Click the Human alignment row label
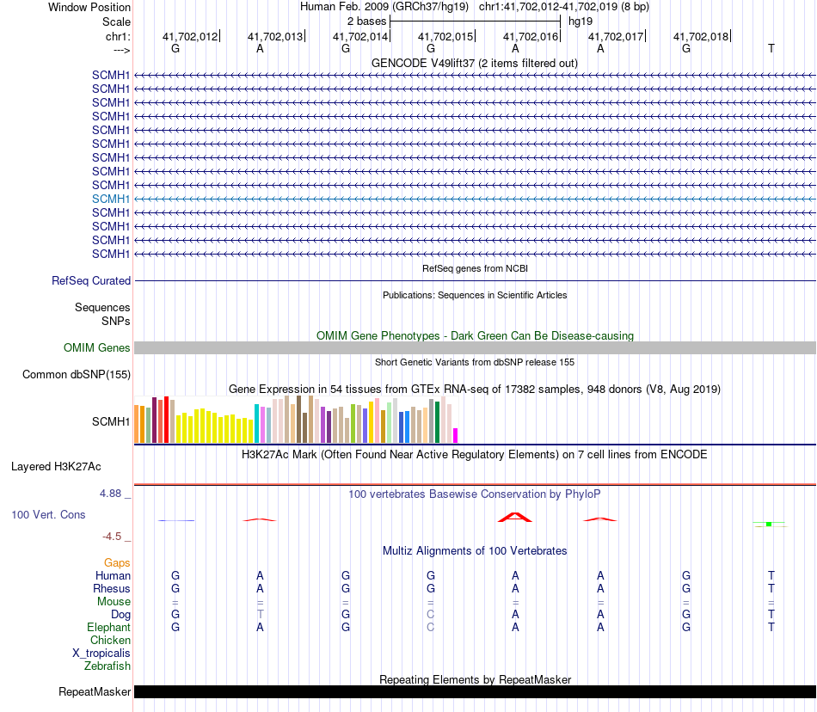The height and width of the screenshot is (712, 817). [x=113, y=575]
